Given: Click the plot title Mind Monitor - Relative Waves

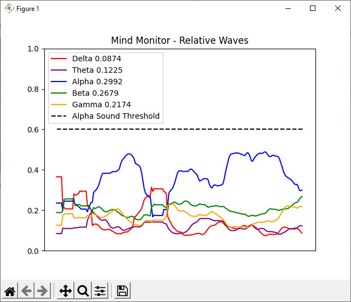Looking at the screenshot, I should click(x=180, y=40).
